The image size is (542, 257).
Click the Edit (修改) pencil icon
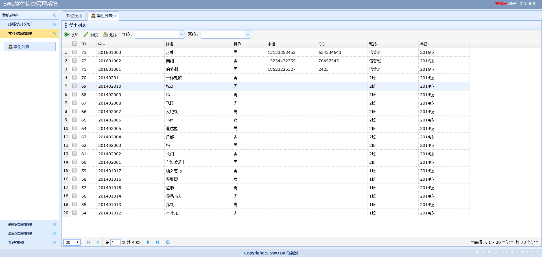point(86,34)
